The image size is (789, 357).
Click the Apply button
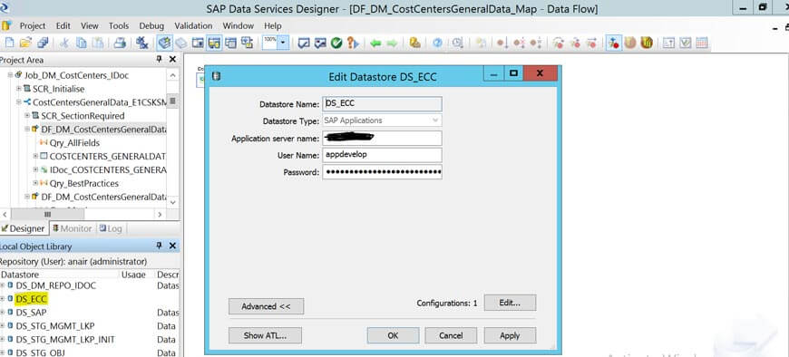tap(510, 335)
